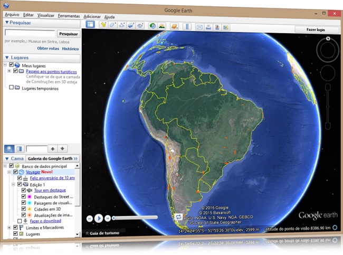The height and width of the screenshot is (255, 343).
Task: Click the magnifier search button in Lugares
Action: (x=9, y=149)
